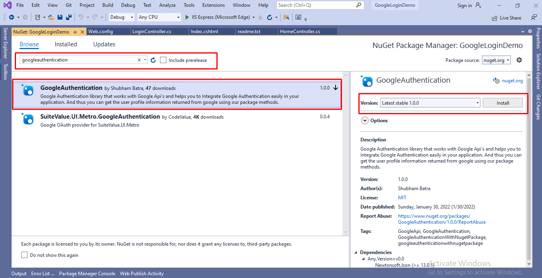Clear the googleauthentication search text
This screenshot has height=278, width=542.
[139, 60]
